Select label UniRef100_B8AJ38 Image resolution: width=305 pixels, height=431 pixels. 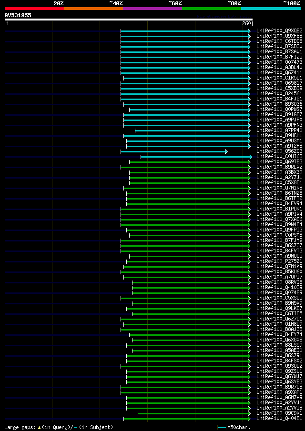[x=279, y=329]
